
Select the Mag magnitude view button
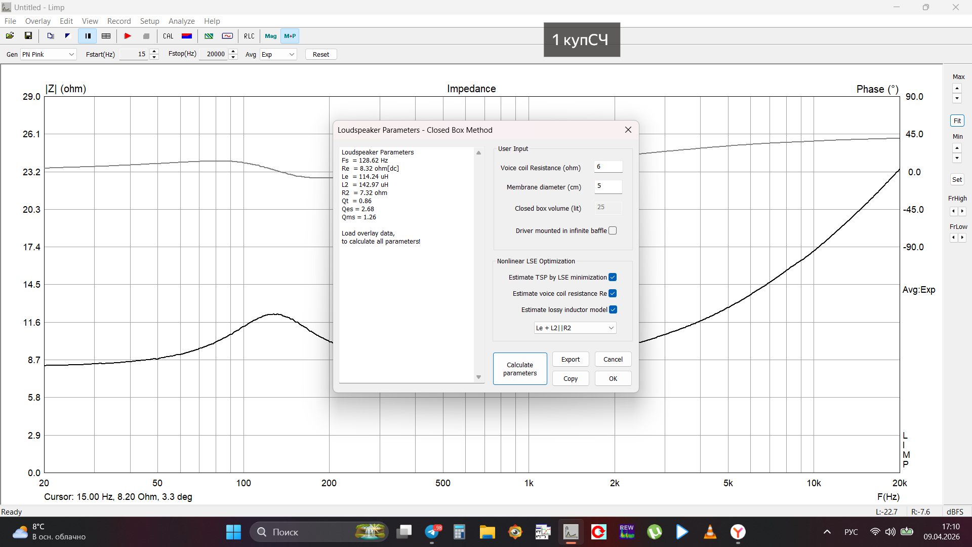pos(270,36)
